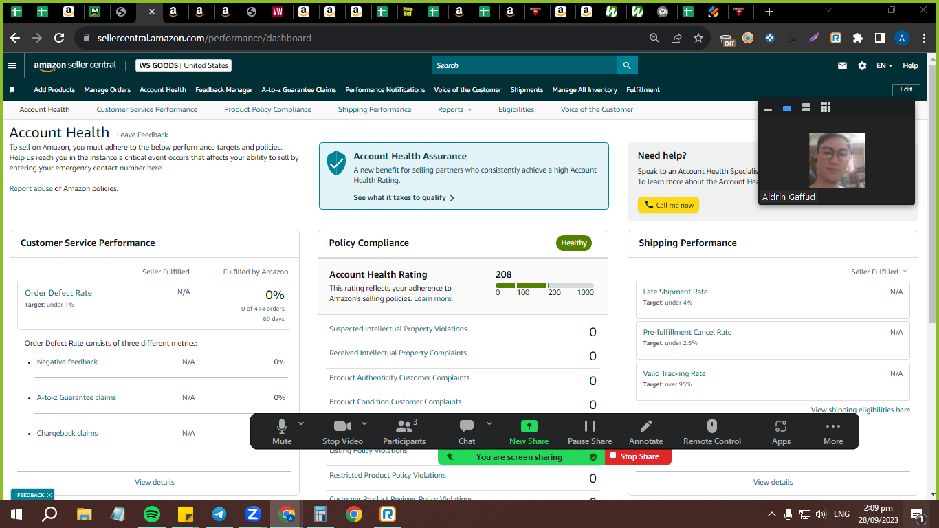Expand the Reports dropdown in the sub-navigation
The width and height of the screenshot is (939, 528).
(455, 109)
